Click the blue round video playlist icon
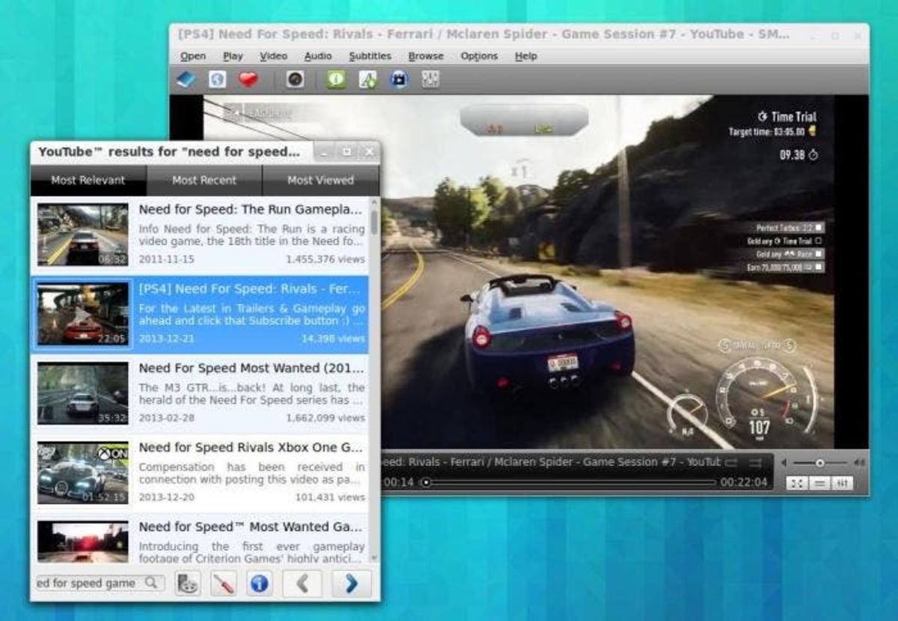The width and height of the screenshot is (898, 621). coord(399,79)
